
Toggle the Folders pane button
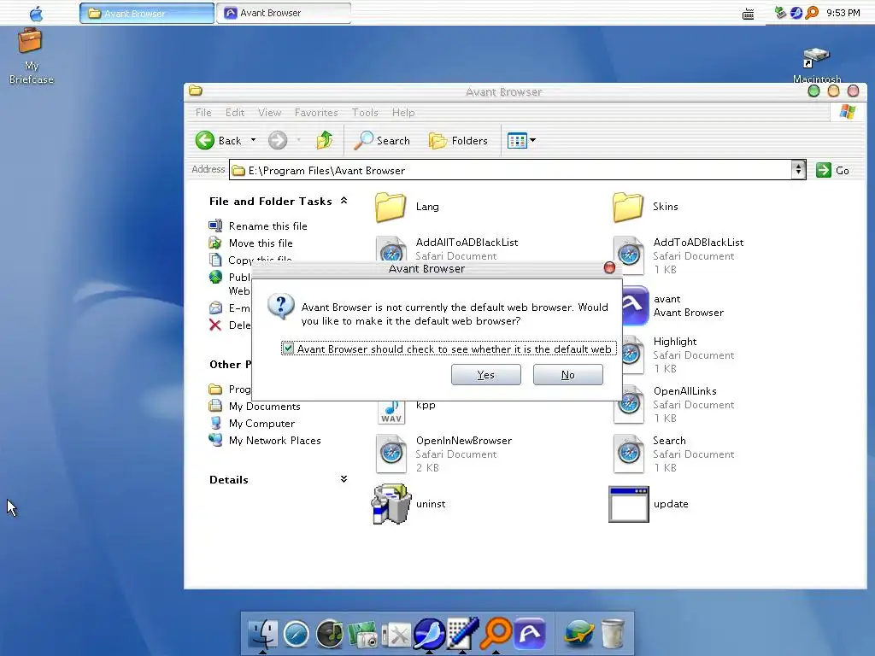tap(458, 141)
